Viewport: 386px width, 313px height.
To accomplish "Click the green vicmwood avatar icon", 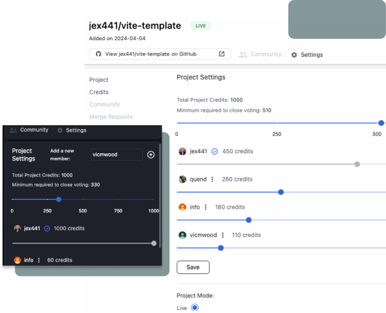I will 182,235.
